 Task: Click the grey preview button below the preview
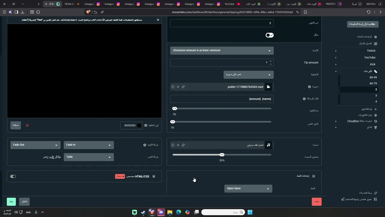coord(16,125)
